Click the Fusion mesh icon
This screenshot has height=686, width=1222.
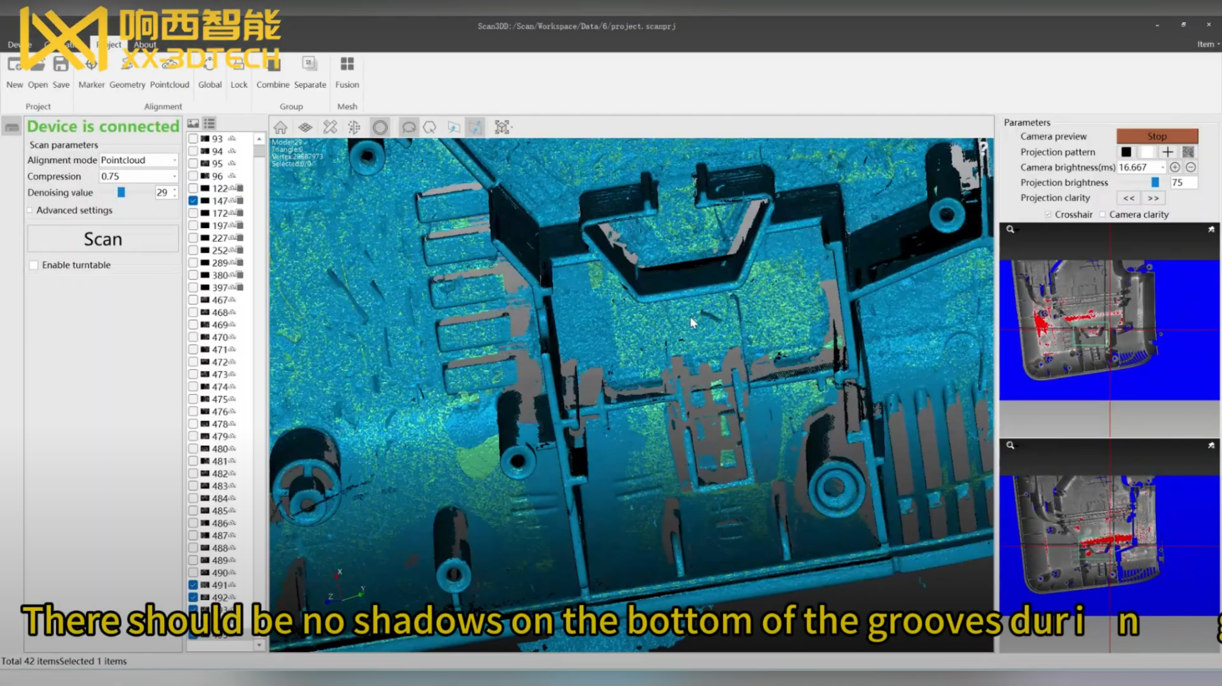[x=347, y=64]
